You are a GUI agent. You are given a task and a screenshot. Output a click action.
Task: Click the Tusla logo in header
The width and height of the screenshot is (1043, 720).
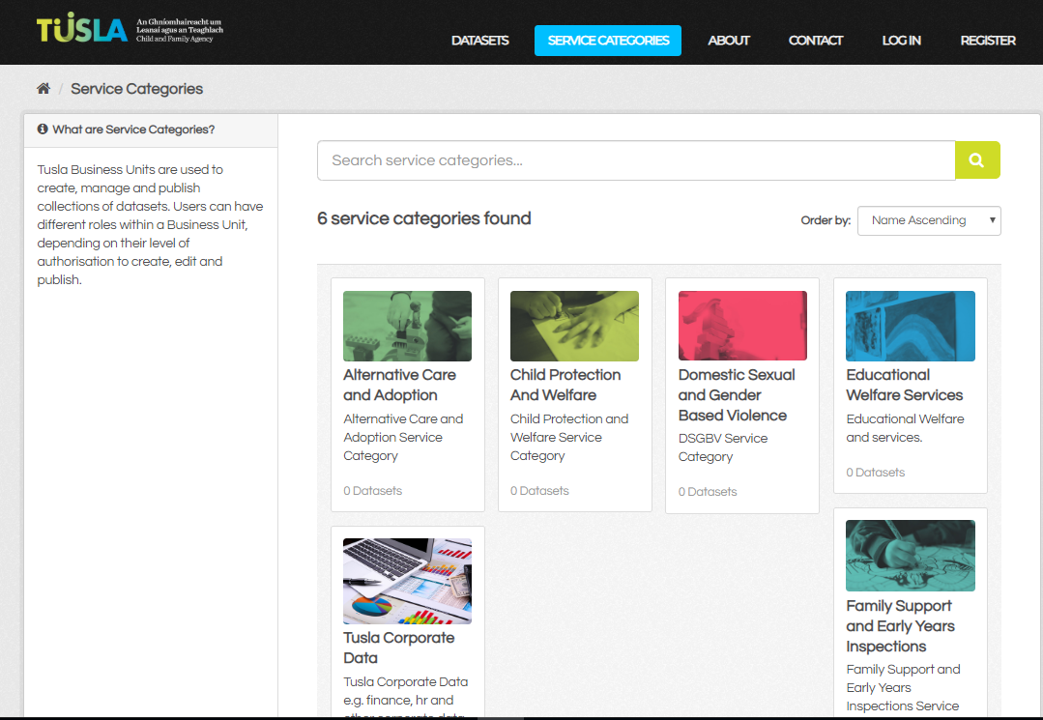pyautogui.click(x=130, y=29)
